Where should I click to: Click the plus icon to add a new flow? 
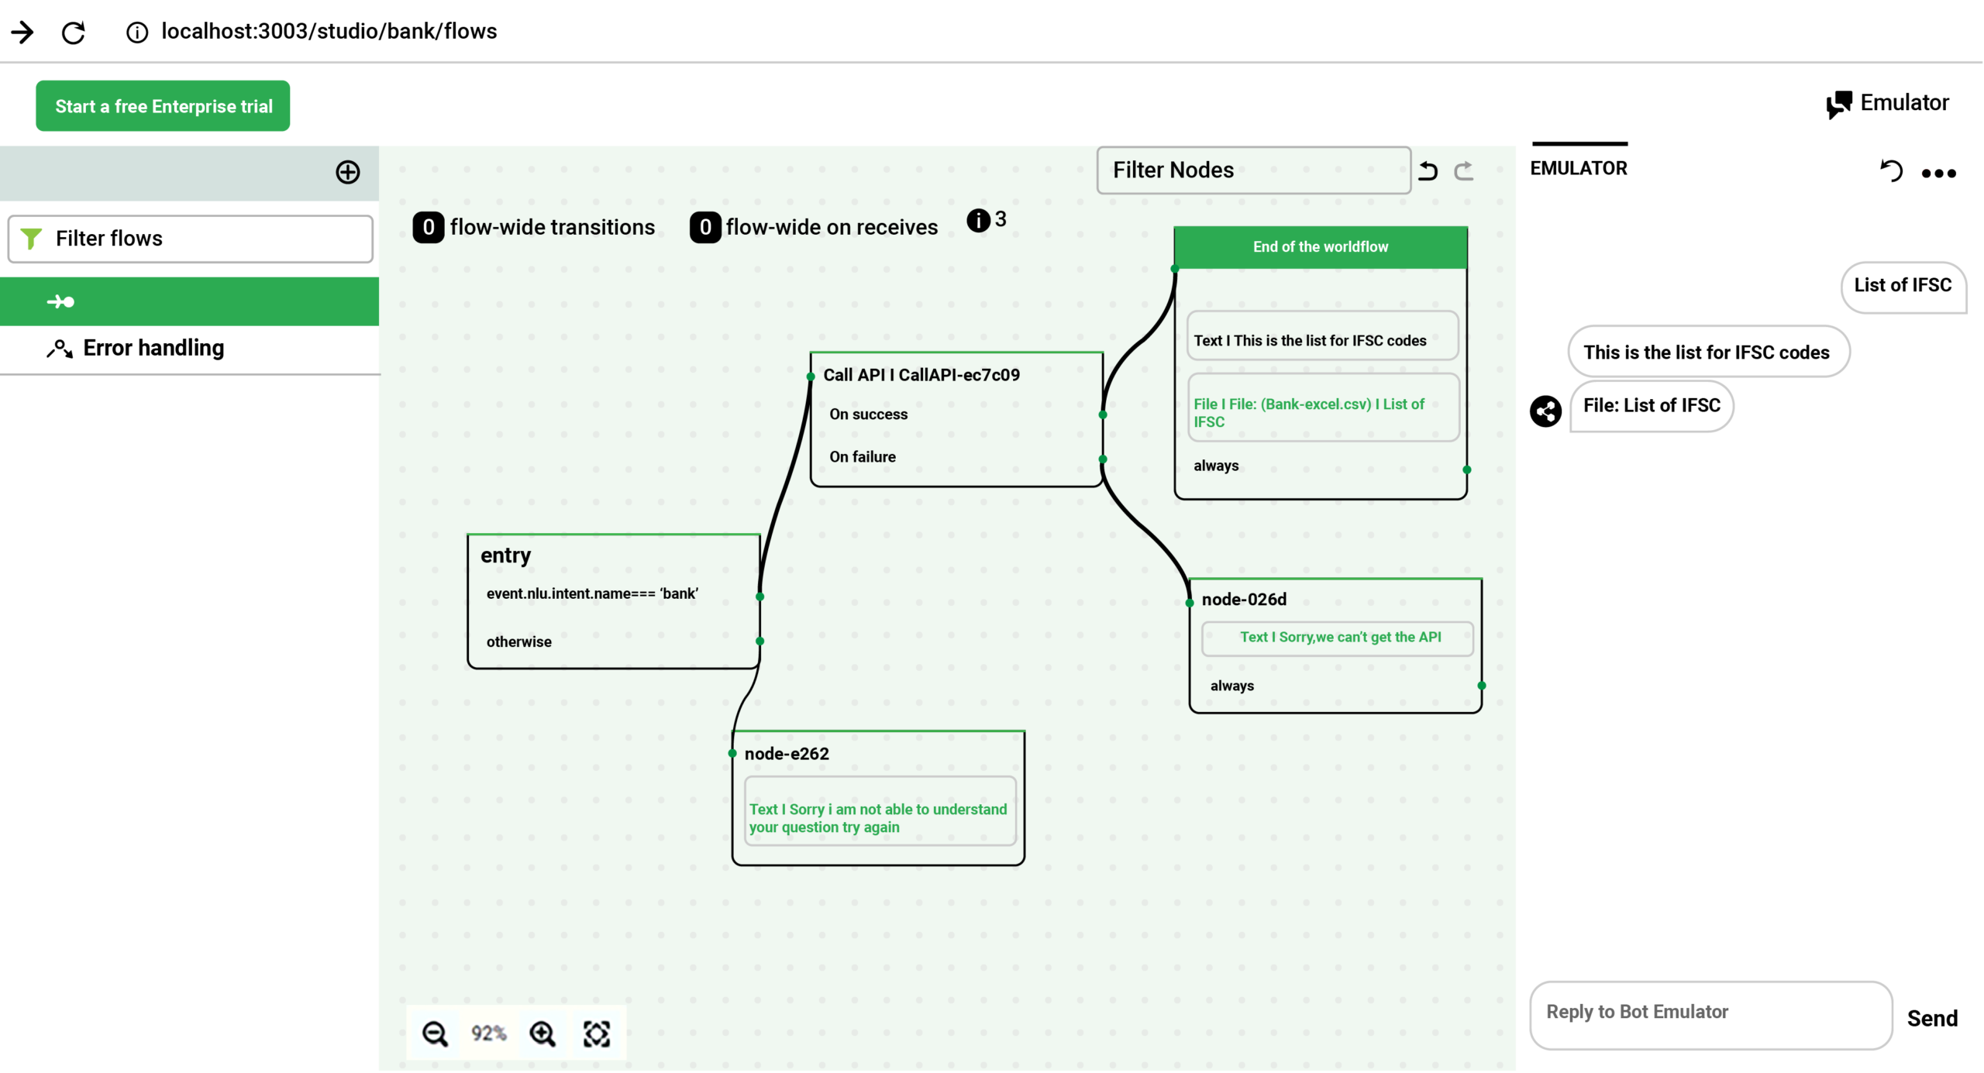pos(347,172)
